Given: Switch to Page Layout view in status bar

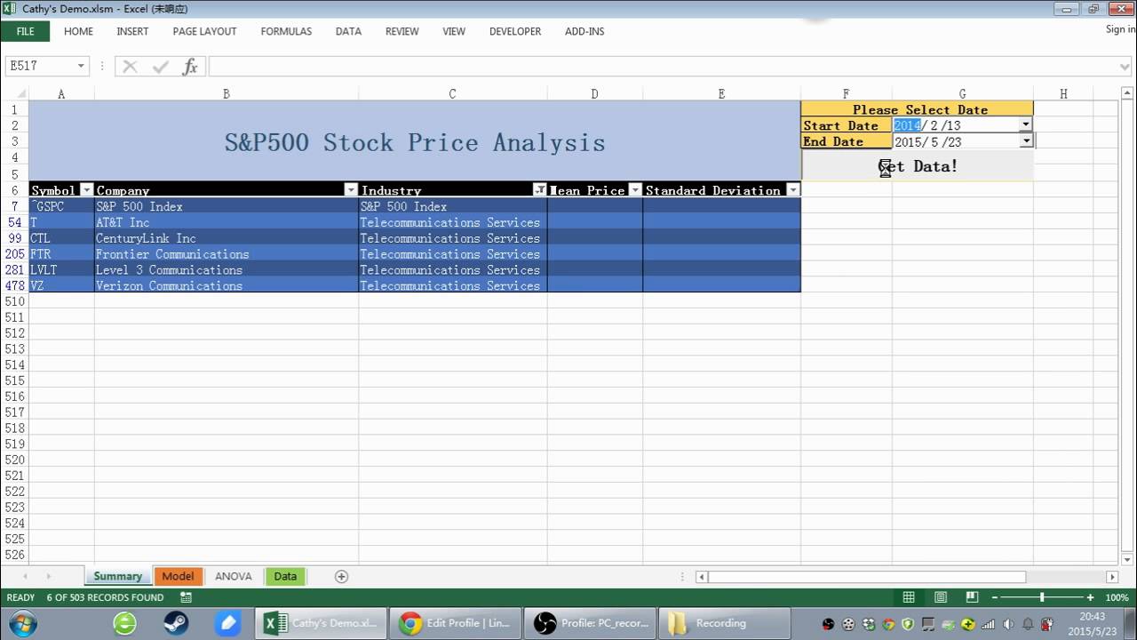Looking at the screenshot, I should pos(941,597).
